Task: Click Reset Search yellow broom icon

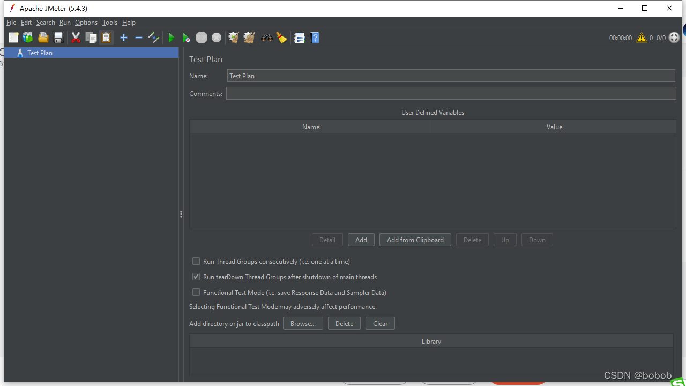Action: (x=281, y=38)
